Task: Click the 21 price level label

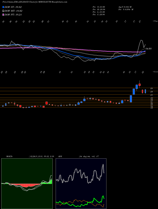Action: tap(151, 95)
